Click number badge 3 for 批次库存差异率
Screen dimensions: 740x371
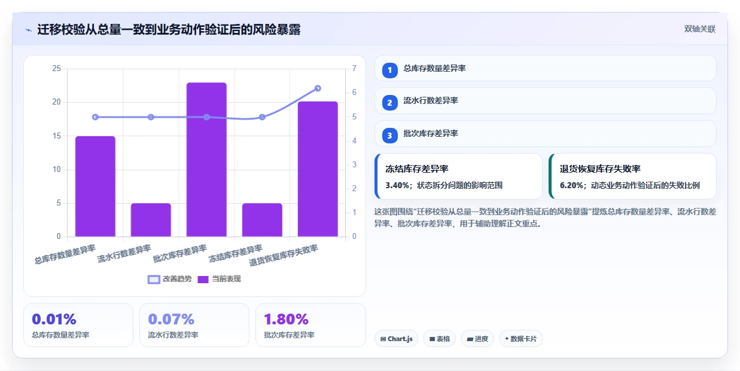click(x=389, y=136)
